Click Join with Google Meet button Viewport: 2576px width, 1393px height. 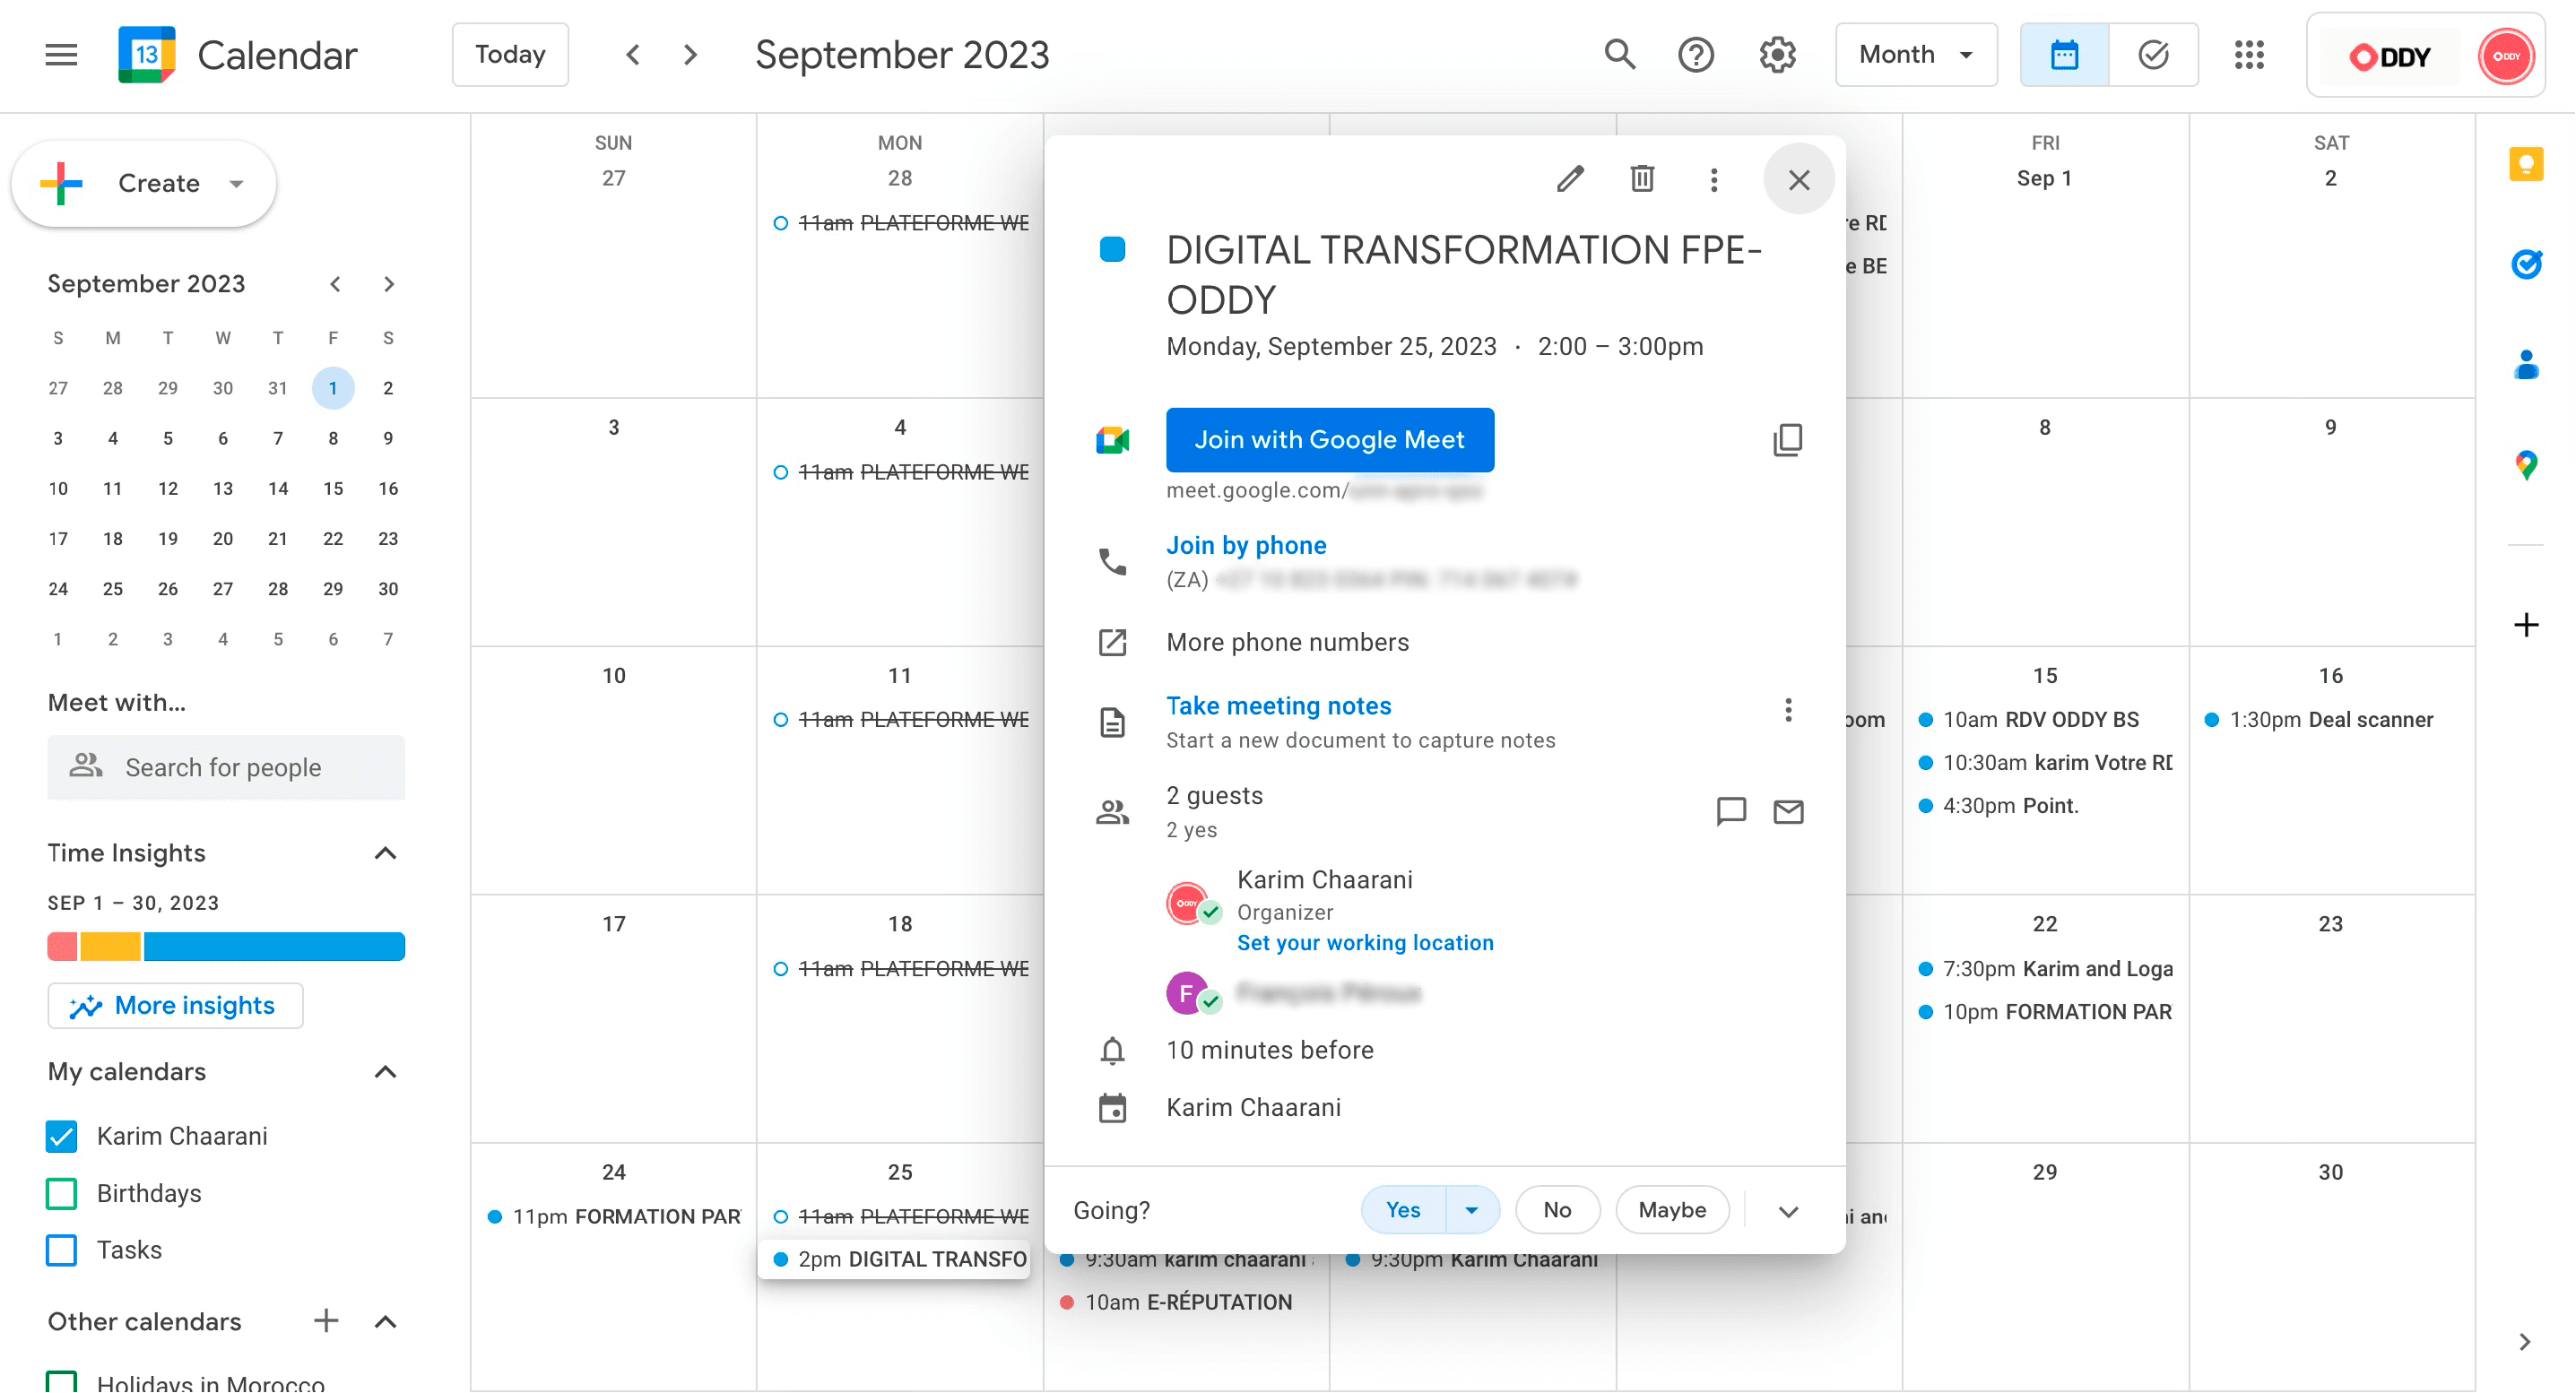(x=1329, y=440)
